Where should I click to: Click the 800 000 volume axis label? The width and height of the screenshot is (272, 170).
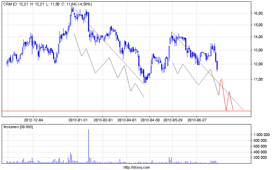point(260,140)
